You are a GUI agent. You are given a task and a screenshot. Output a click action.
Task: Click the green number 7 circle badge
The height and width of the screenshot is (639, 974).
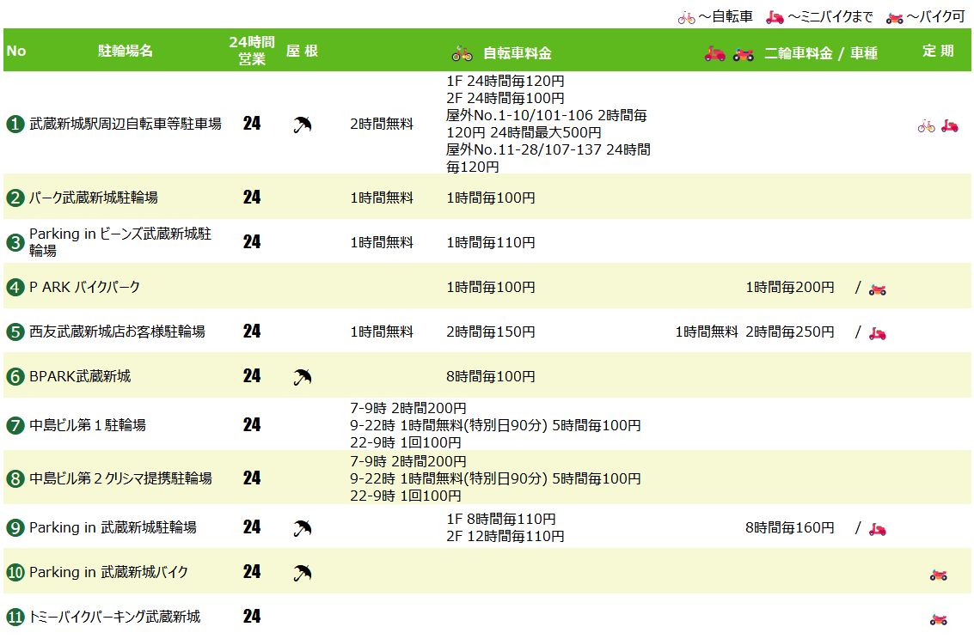point(15,426)
